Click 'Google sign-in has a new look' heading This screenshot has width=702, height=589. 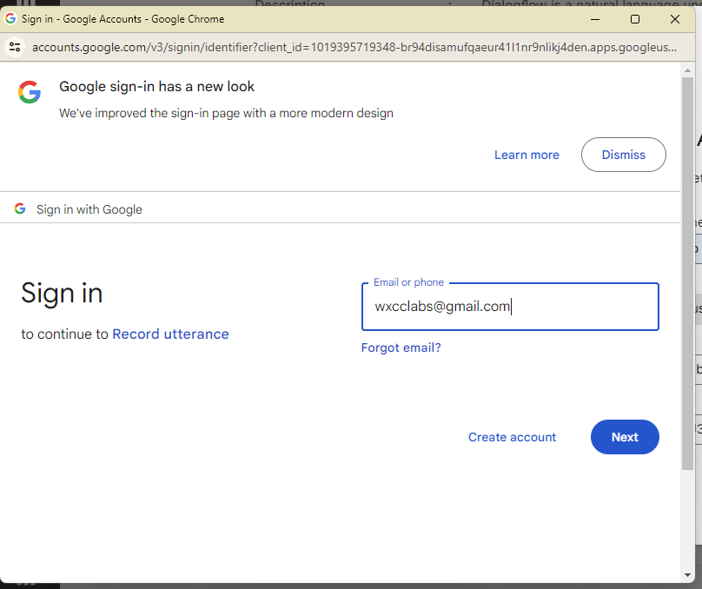point(156,87)
